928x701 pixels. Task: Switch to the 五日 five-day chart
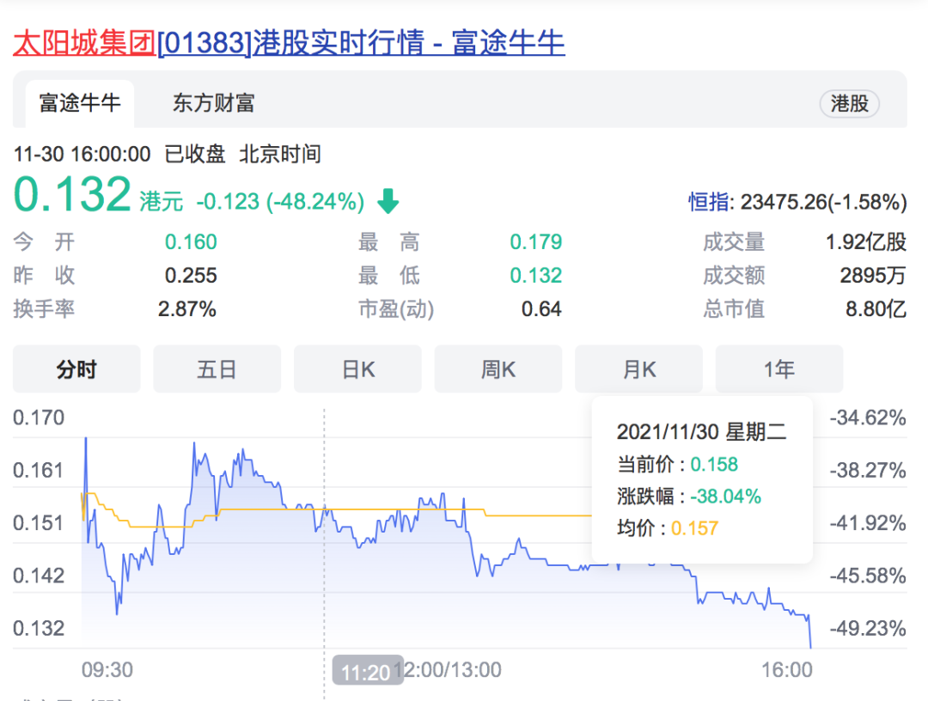click(x=217, y=369)
